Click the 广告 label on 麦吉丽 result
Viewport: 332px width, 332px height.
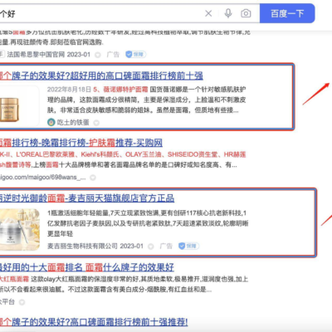[166, 246]
